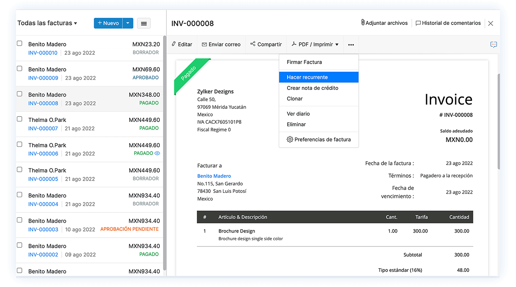
Task: Click the Editar pencil icon
Action: 174,44
